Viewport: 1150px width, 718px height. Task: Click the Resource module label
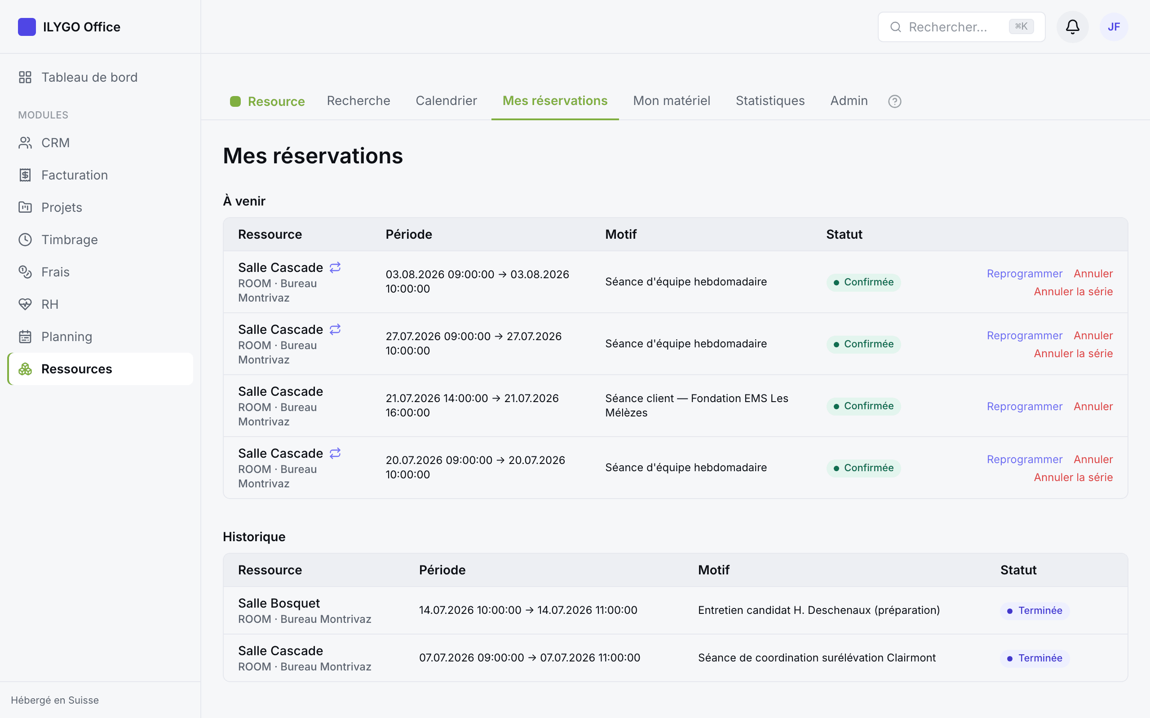pos(276,101)
